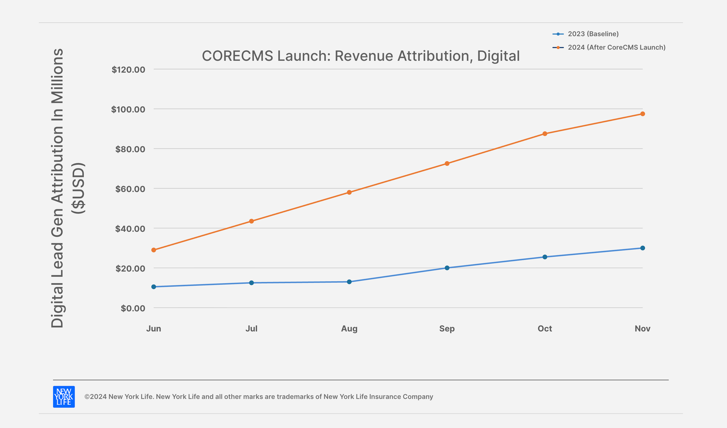Select the 2023 (Baseline) legend label
The image size is (727, 428).
coord(593,34)
